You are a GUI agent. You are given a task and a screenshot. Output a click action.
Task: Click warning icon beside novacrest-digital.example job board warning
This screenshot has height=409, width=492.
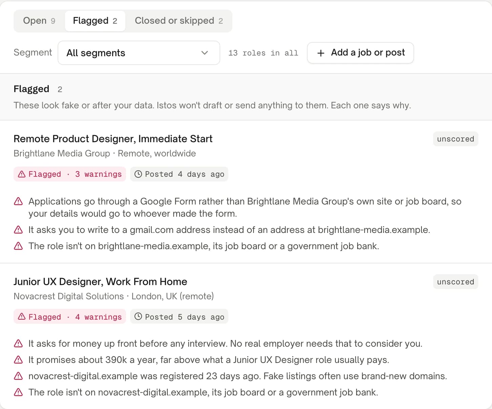[x=18, y=392]
